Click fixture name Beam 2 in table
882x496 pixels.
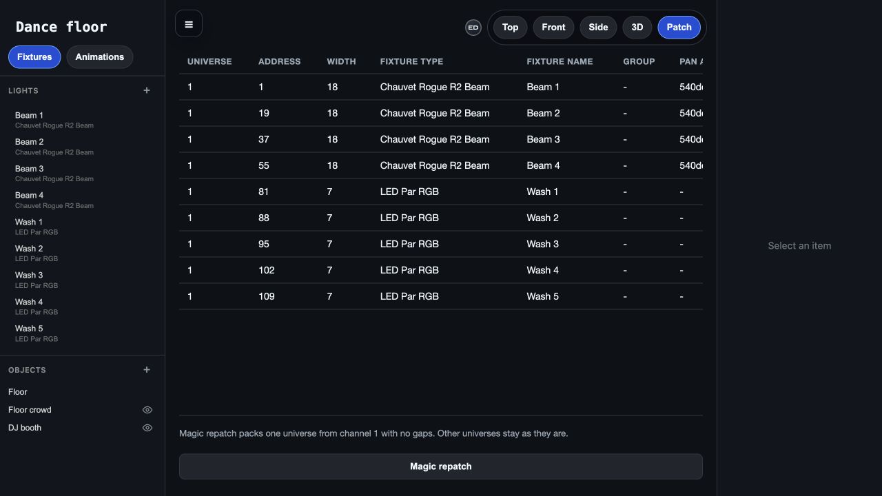pyautogui.click(x=543, y=113)
